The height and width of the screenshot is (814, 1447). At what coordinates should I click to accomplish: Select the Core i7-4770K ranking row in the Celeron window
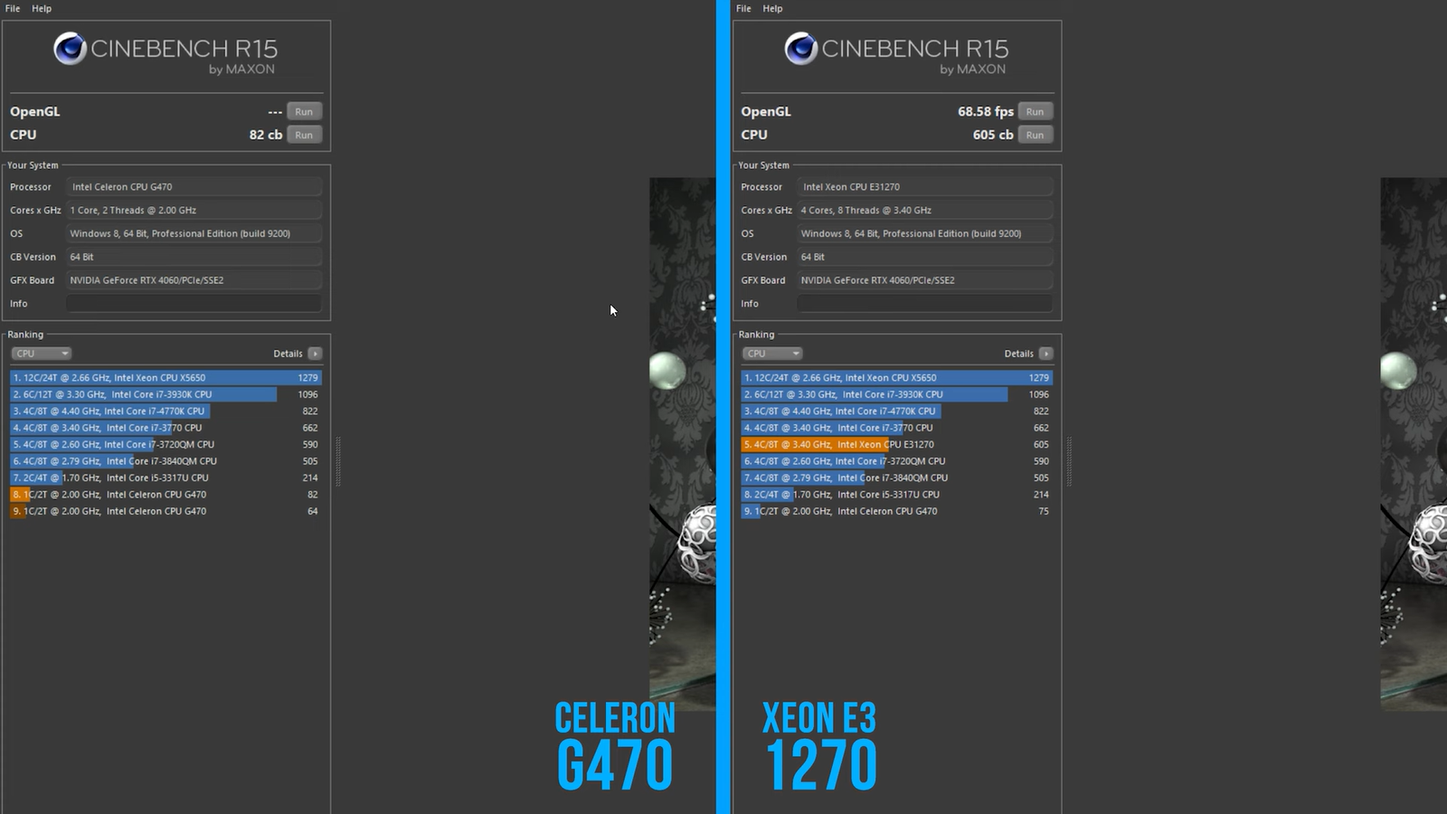pos(166,411)
